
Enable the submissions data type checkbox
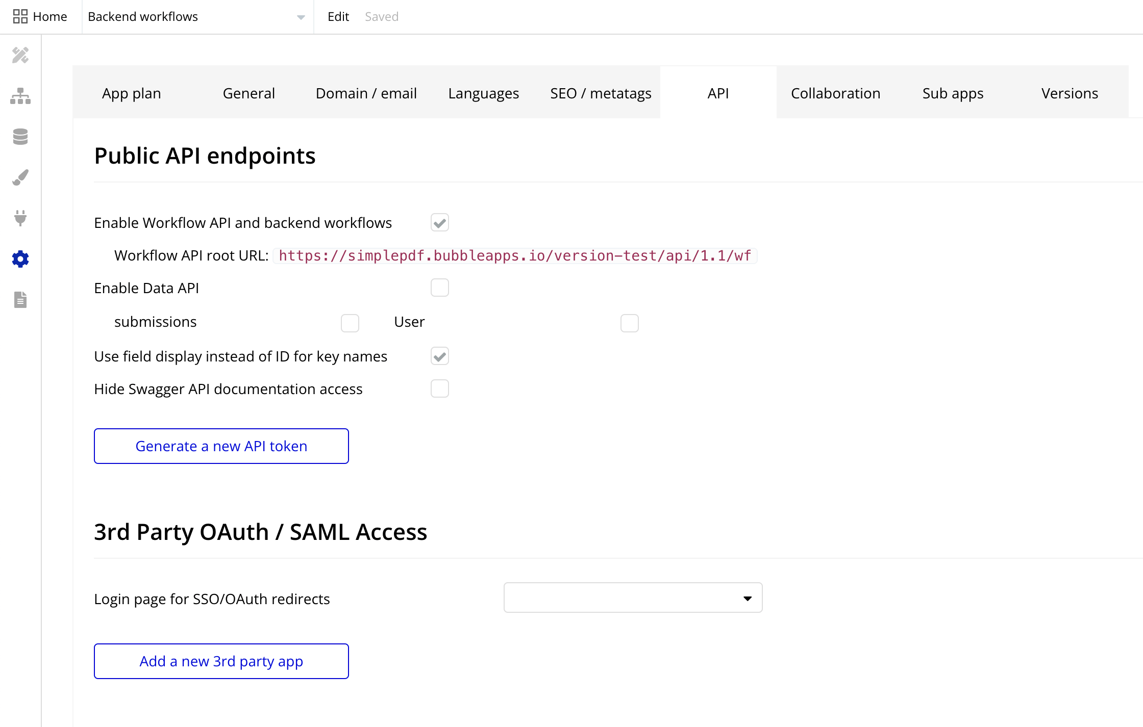click(x=350, y=322)
